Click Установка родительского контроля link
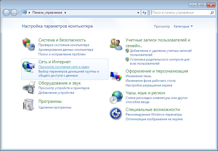 click(x=160, y=61)
